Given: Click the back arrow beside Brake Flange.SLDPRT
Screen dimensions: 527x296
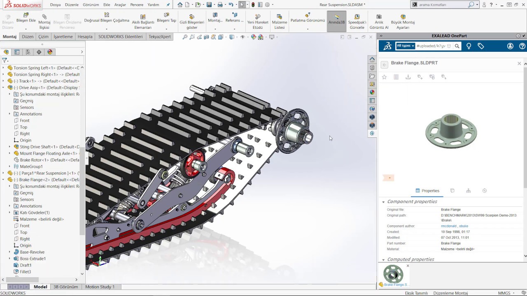Looking at the screenshot, I should [384, 65].
